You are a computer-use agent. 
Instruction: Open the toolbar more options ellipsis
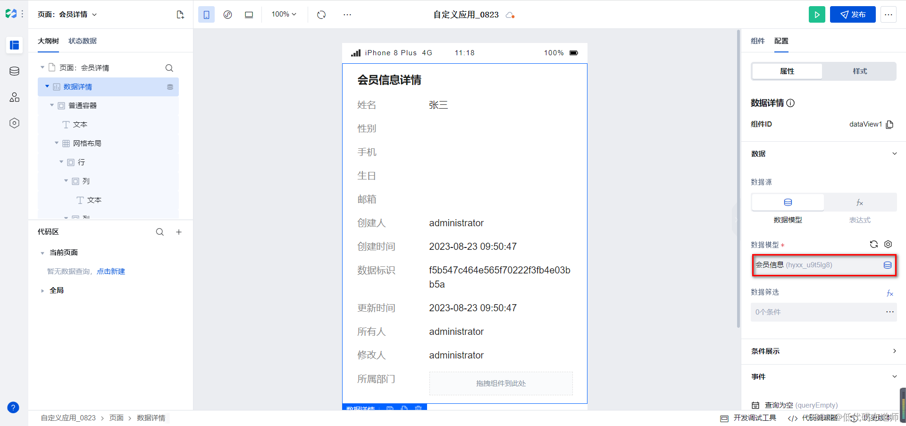(x=347, y=15)
